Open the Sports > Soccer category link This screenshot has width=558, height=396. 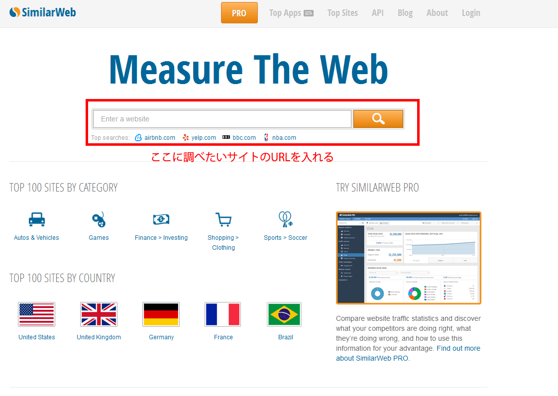285,238
